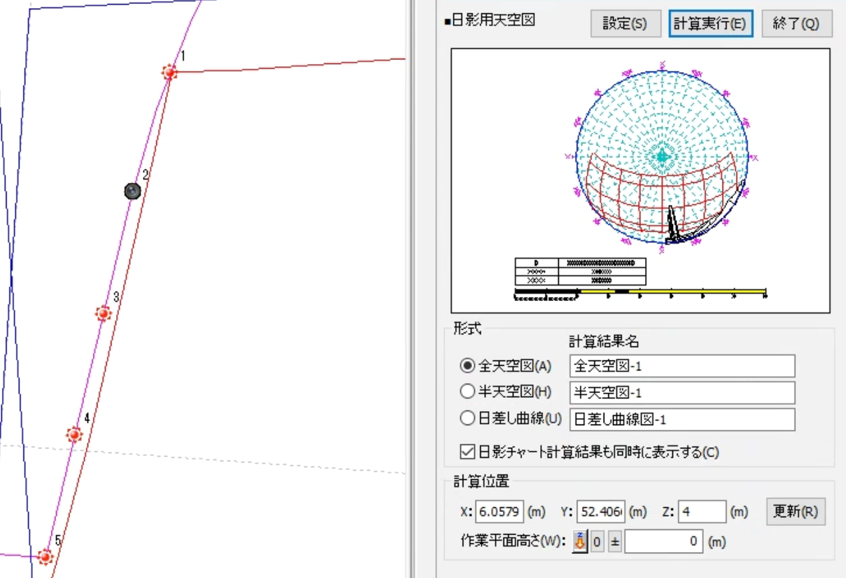Select red measurement point 5 in drawing
The image size is (846, 578).
(45, 555)
